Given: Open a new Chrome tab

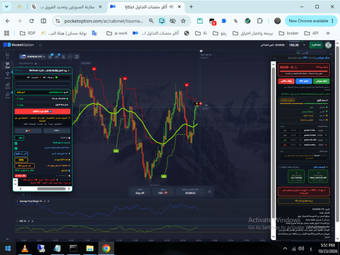Looking at the screenshot, I should tap(191, 7).
